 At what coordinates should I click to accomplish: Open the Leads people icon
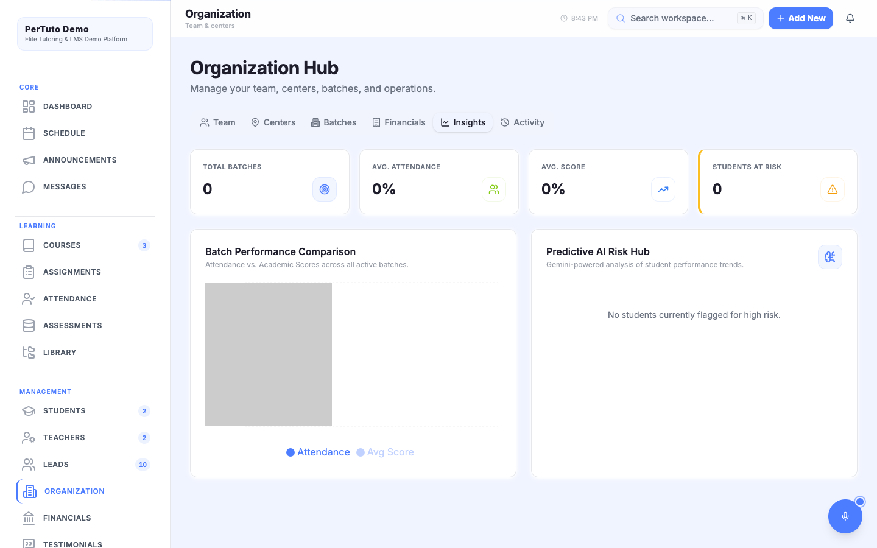click(29, 465)
